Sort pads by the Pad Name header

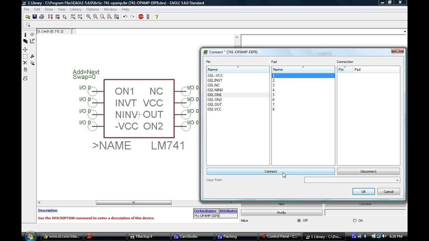coord(303,69)
